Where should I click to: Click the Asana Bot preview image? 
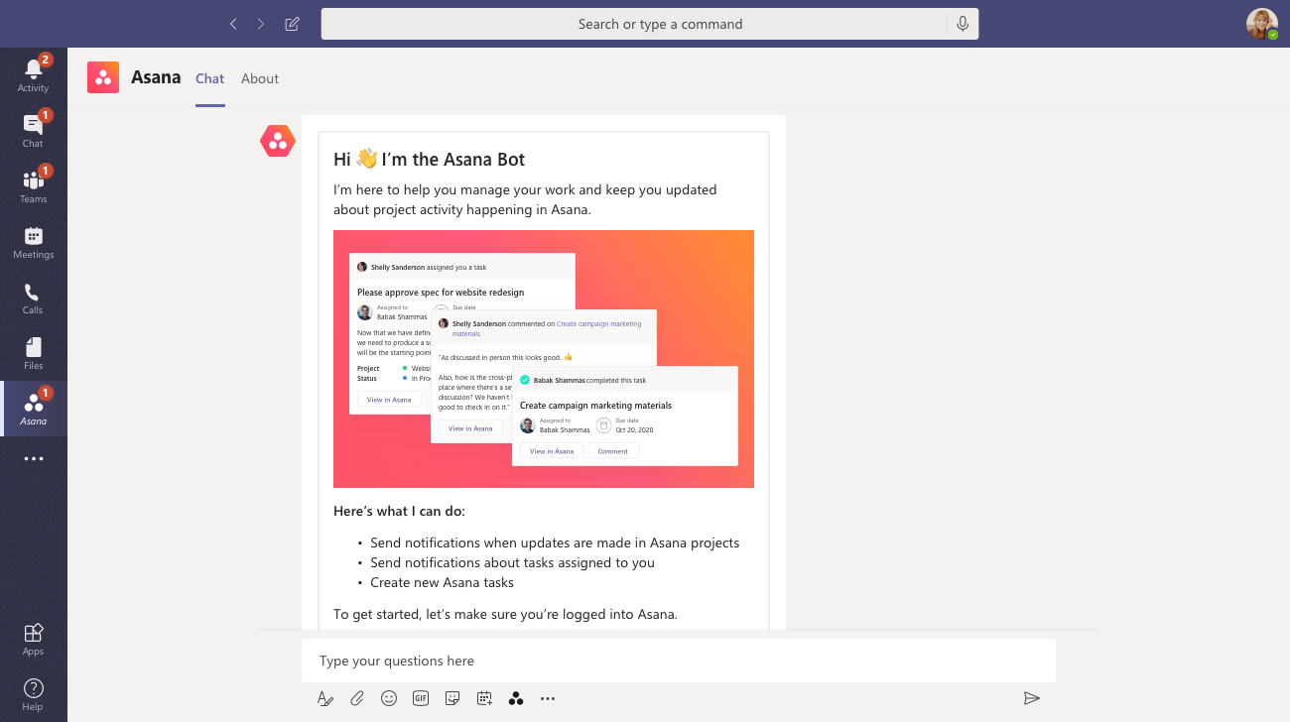(x=544, y=359)
